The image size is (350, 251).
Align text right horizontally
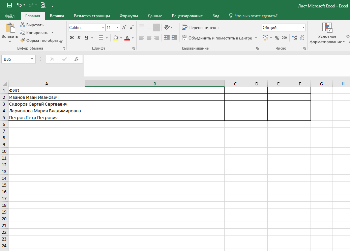pyautogui.click(x=156, y=38)
